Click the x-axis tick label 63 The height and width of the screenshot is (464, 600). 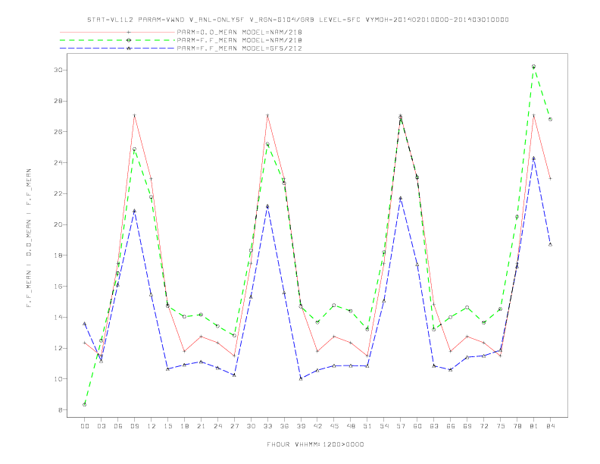click(x=434, y=426)
